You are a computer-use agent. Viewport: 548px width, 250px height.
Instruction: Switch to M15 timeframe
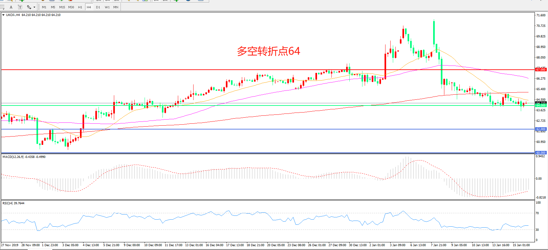(62, 7)
